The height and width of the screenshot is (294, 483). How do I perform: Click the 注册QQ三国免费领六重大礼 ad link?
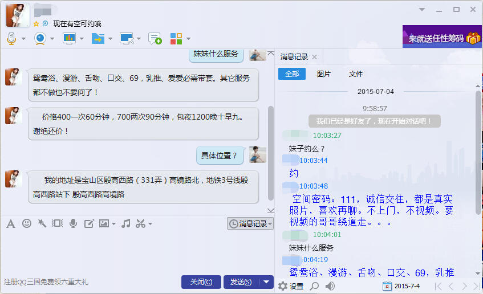(46, 282)
